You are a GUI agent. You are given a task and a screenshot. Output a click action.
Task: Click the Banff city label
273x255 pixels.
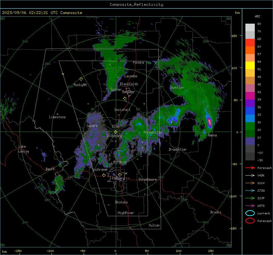[x=50, y=169]
